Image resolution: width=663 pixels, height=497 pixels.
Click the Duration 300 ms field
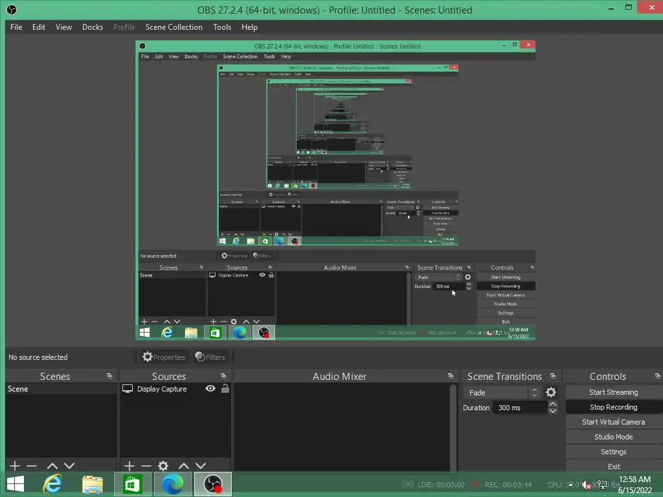[520, 408]
